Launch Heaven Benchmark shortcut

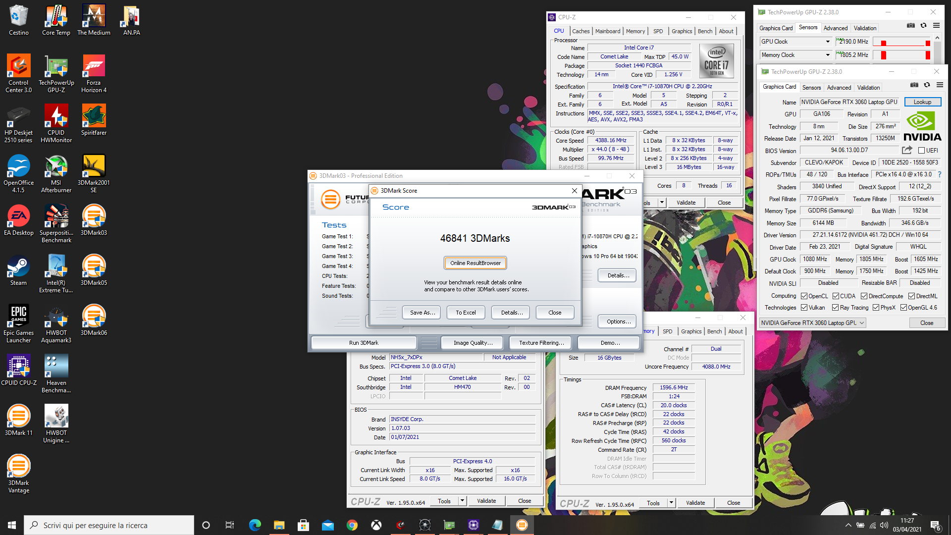click(x=56, y=374)
